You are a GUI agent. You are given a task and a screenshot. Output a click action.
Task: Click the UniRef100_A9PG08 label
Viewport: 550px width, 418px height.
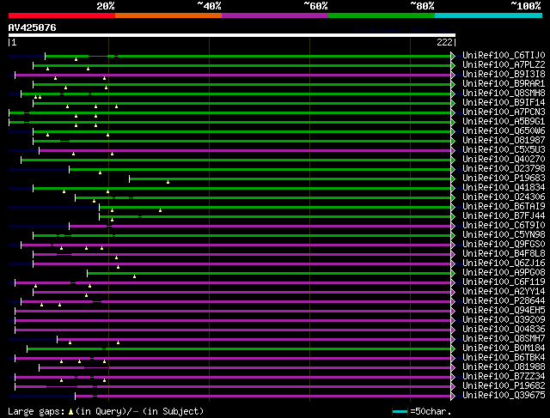(x=504, y=273)
